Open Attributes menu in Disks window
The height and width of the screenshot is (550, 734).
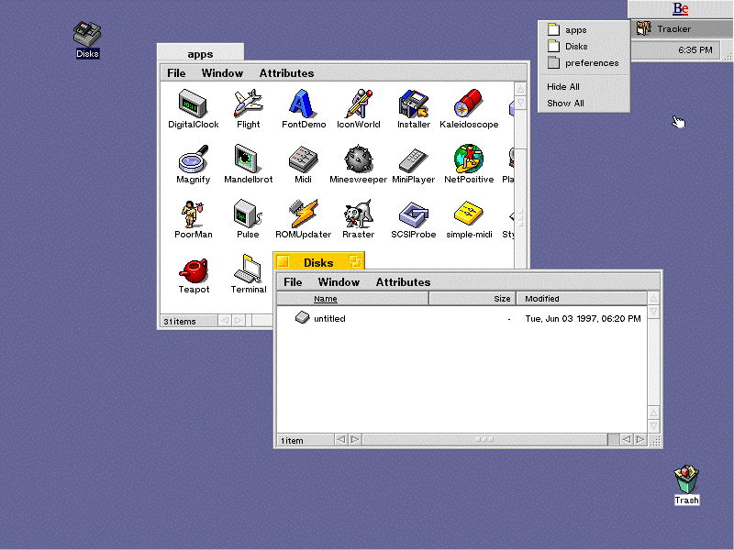pyautogui.click(x=403, y=282)
